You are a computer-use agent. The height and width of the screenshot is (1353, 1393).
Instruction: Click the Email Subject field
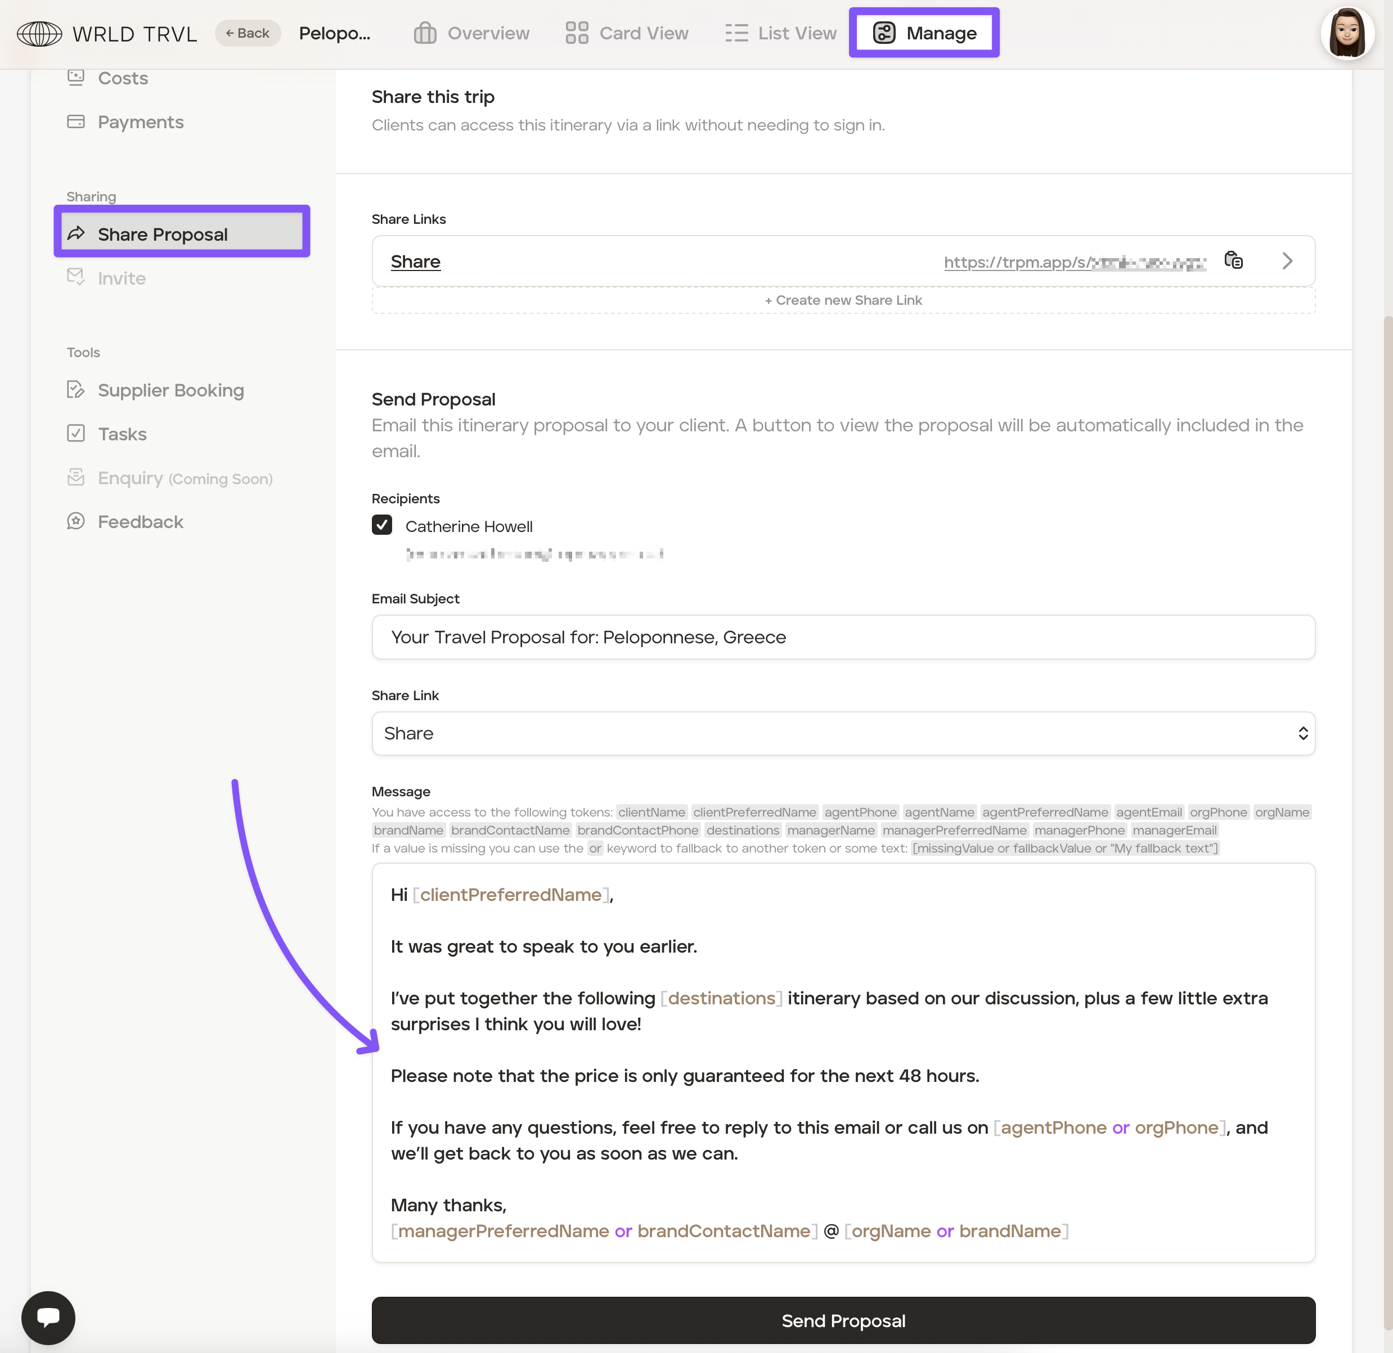(843, 637)
